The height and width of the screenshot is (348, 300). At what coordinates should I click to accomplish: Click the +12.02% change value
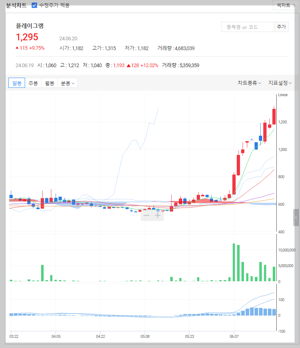(149, 65)
